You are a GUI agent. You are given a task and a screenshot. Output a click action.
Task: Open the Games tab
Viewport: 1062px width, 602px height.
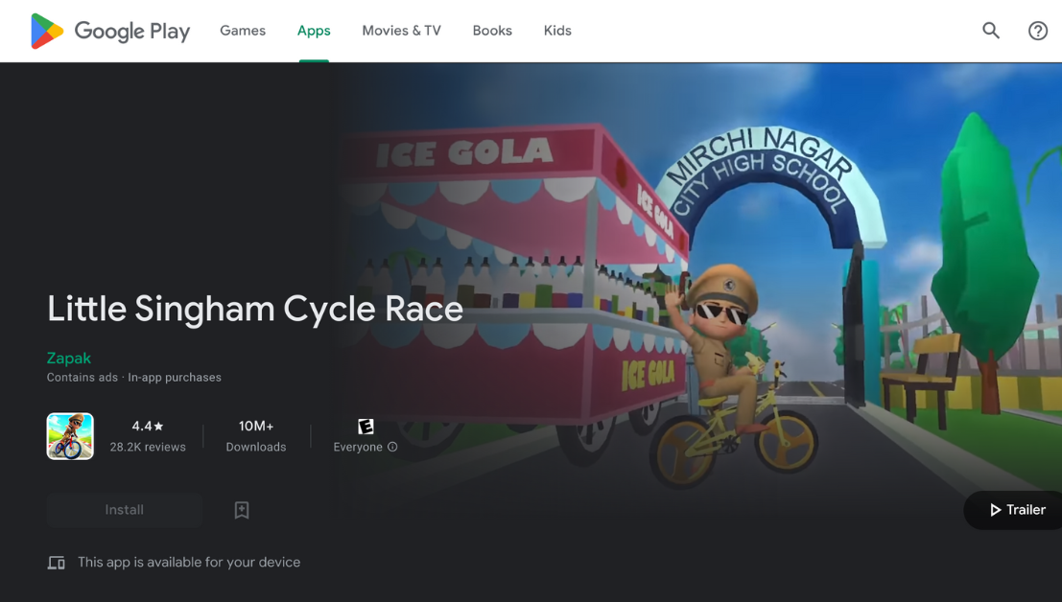[243, 31]
